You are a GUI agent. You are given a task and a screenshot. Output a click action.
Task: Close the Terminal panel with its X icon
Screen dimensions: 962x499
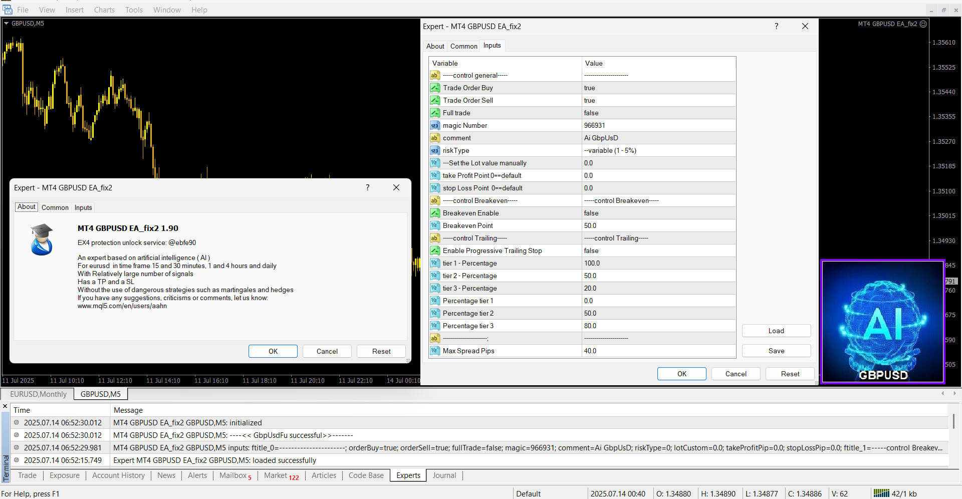click(x=5, y=406)
